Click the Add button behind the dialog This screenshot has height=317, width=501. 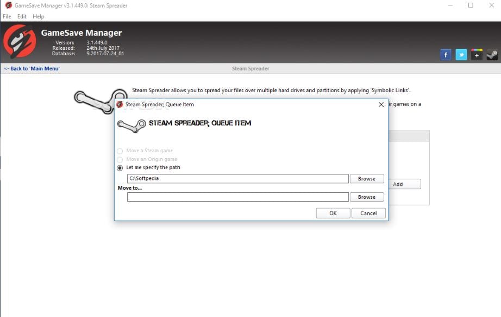point(404,184)
